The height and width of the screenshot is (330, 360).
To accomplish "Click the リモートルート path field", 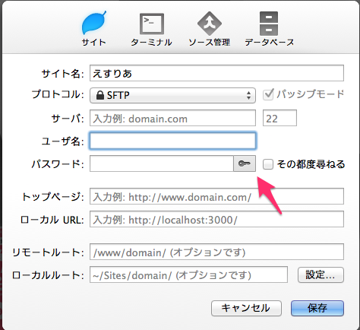I will point(216,252).
